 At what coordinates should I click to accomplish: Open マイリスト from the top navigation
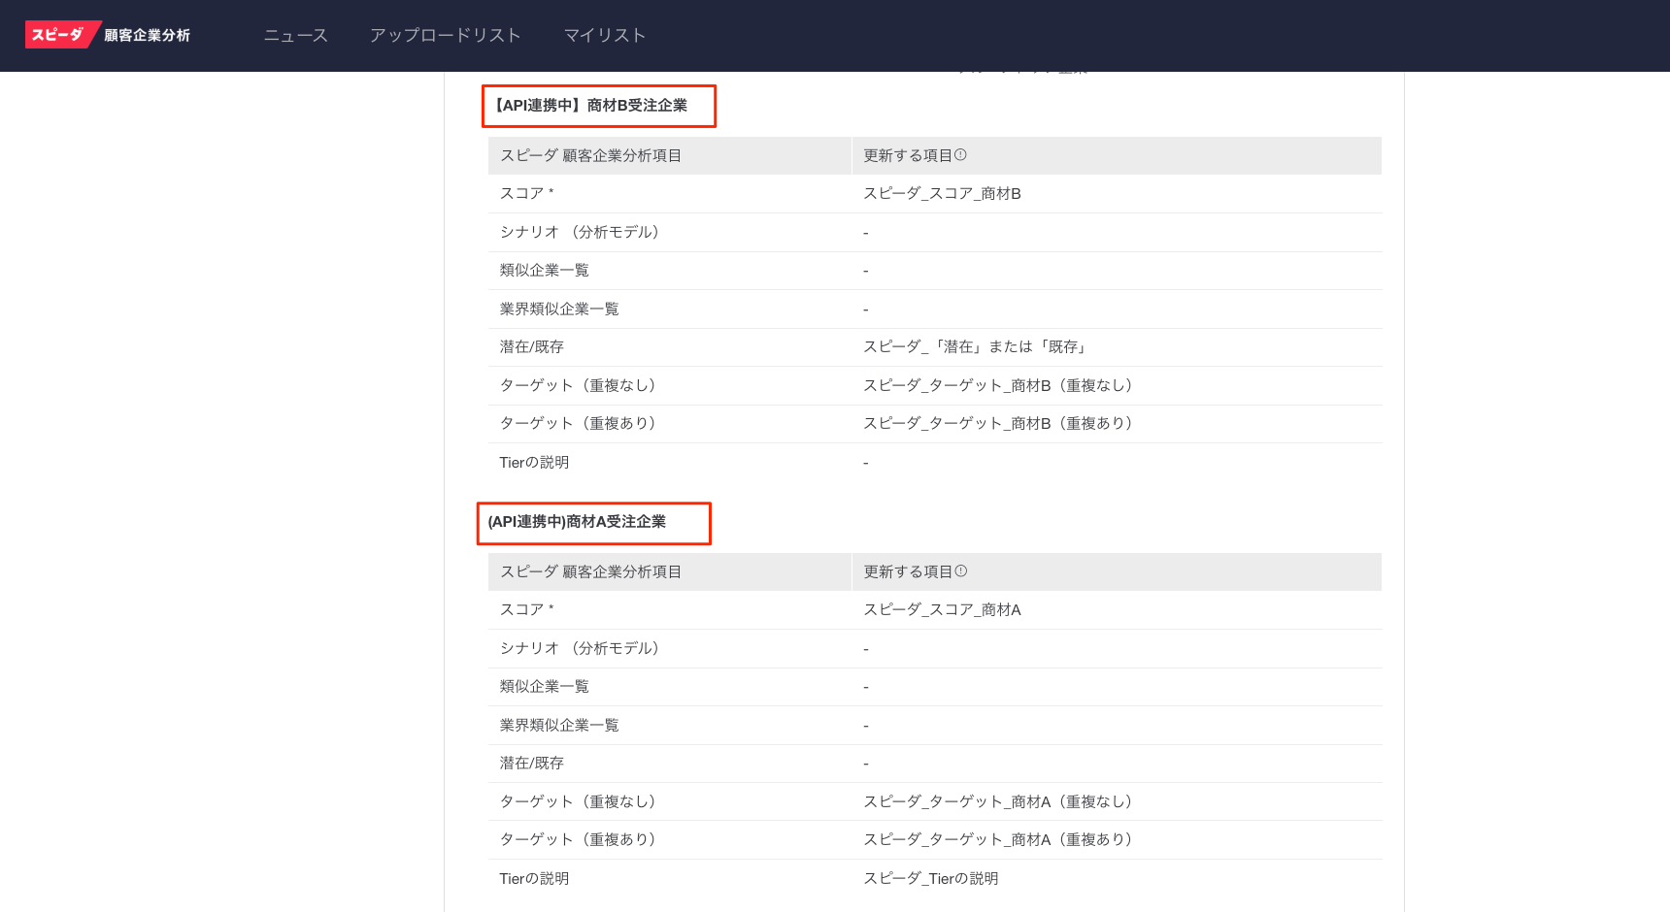(605, 35)
